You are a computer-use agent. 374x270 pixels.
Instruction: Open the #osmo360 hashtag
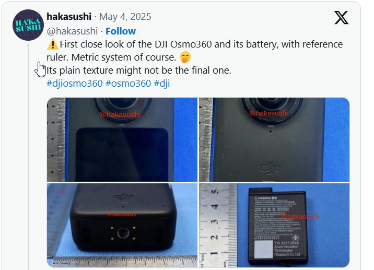pyautogui.click(x=128, y=84)
